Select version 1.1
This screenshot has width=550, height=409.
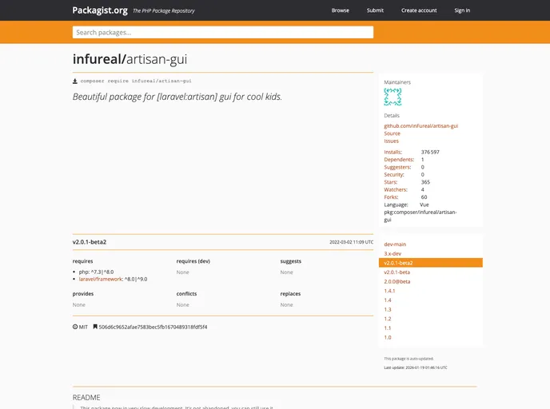[388, 328]
